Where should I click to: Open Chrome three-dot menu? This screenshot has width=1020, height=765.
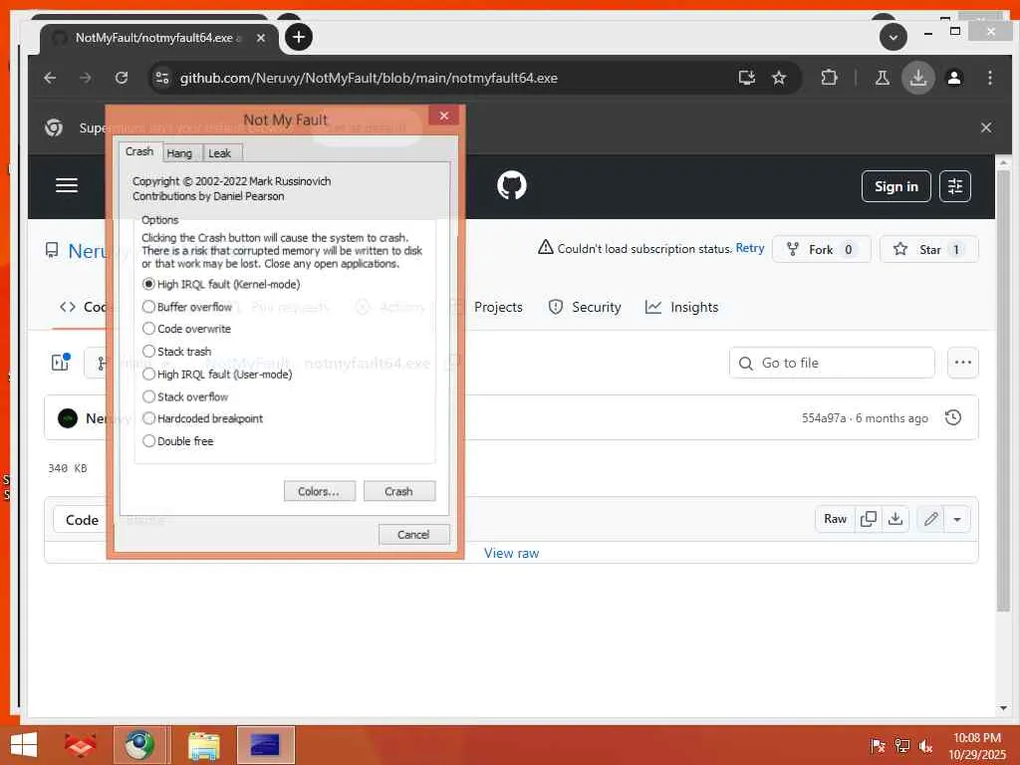tap(989, 78)
